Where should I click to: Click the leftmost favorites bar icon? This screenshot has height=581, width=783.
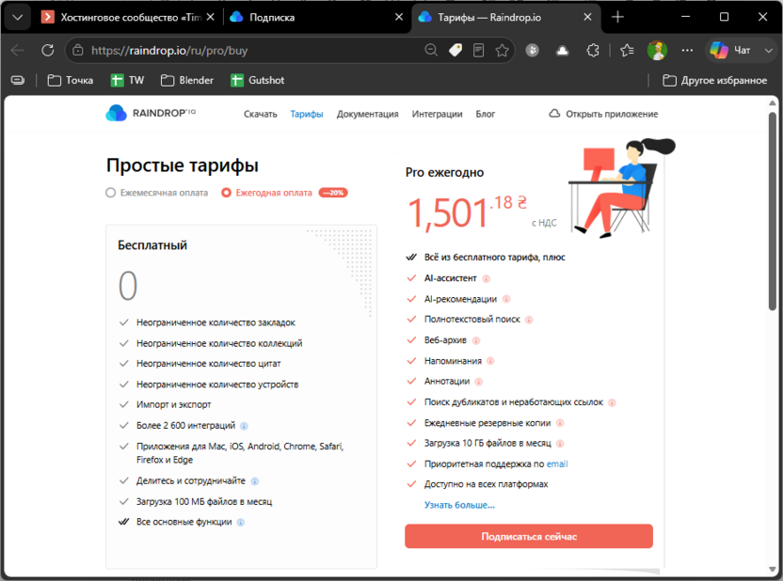click(18, 80)
